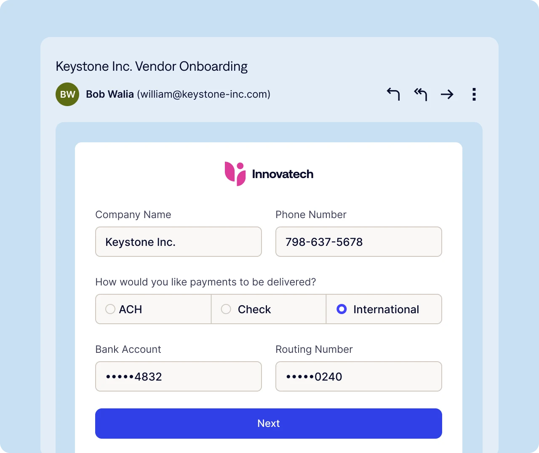This screenshot has height=453, width=539.
Task: Choose the Check payment option
Action: [x=226, y=309]
